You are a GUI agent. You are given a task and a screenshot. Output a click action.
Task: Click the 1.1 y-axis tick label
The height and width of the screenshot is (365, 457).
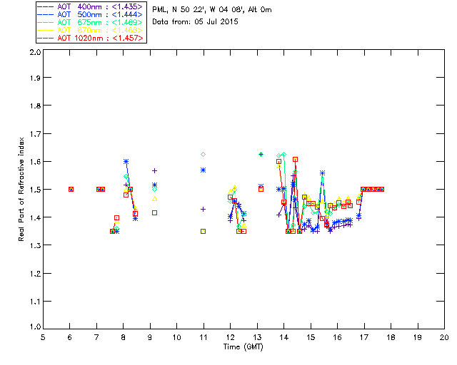coord(35,302)
